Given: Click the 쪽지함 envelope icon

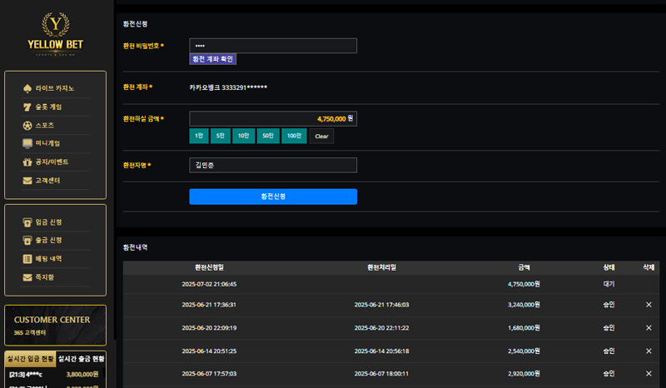Looking at the screenshot, I should pos(27,277).
